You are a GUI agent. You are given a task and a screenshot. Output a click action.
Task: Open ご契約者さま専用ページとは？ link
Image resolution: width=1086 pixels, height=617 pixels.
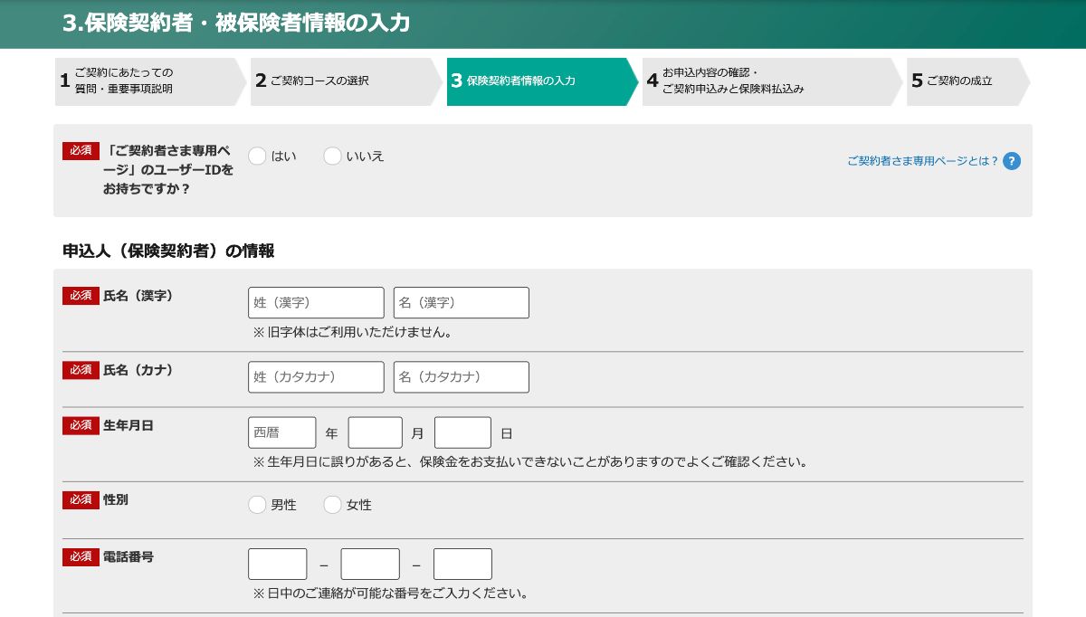coord(922,161)
